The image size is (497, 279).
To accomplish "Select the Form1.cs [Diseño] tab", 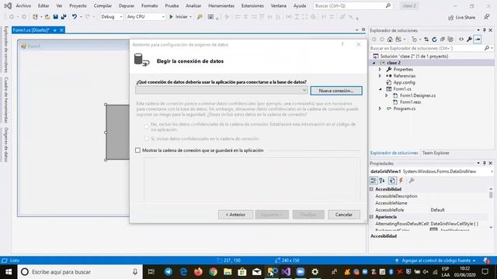I will [x=31, y=30].
